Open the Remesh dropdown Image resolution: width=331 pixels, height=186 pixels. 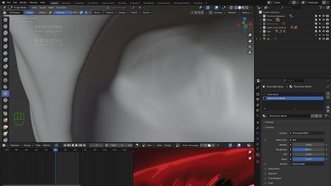233,12
